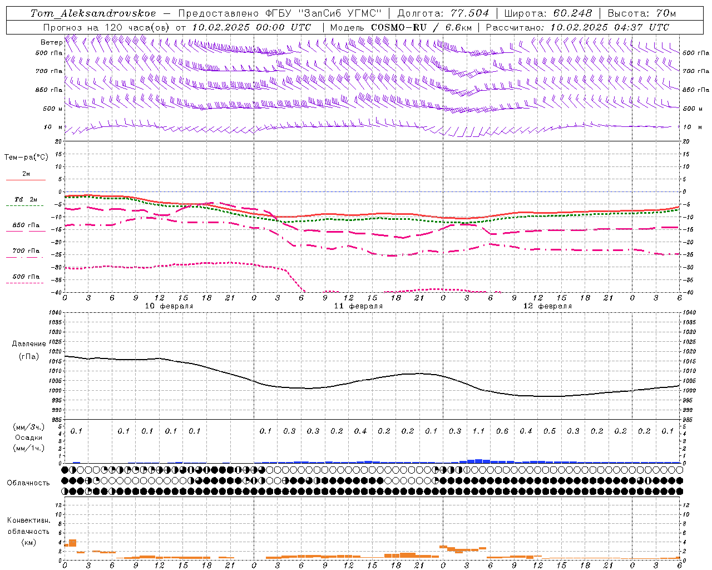Click the 12 февраля date label
This screenshot has height=570, width=712.
tap(547, 306)
